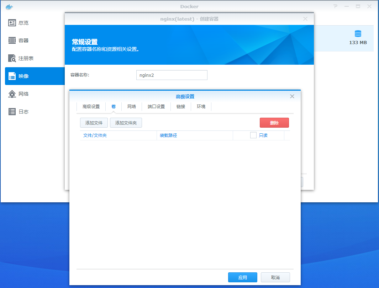Viewport: 379px width, 288px height.
Task: Click inside the nginx2 container name field
Action: click(172, 75)
